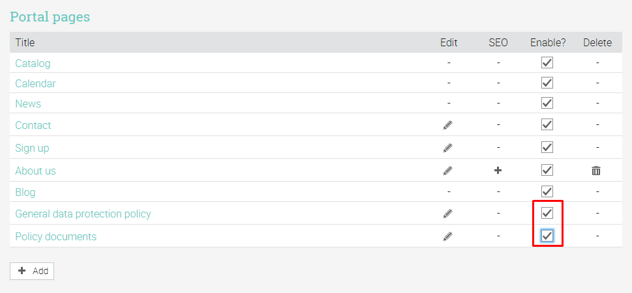Toggle General data protection policy checkbox
Image resolution: width=632 pixels, height=293 pixels.
547,213
